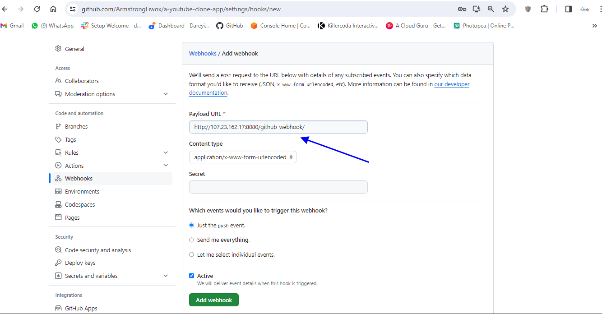The image size is (602, 314).
Task: Bookmark page with the star icon
Action: (505, 9)
